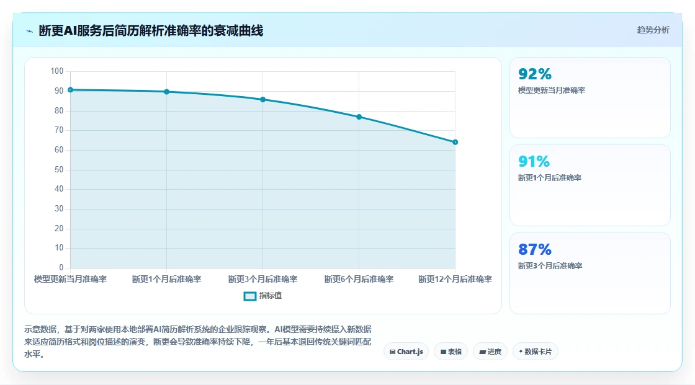Click the footnote paragraph starting with 示意数据
695x385 pixels.
pyautogui.click(x=198, y=342)
